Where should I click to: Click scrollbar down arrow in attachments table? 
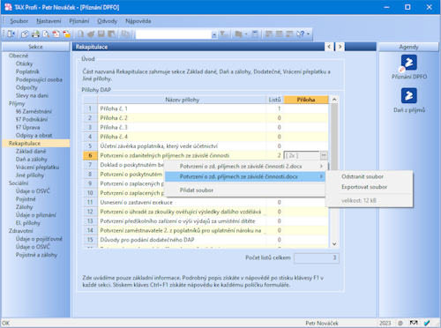(334, 244)
